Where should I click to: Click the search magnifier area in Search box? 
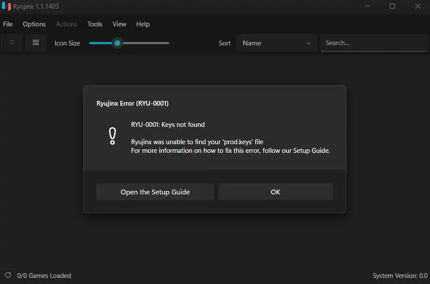click(333, 43)
